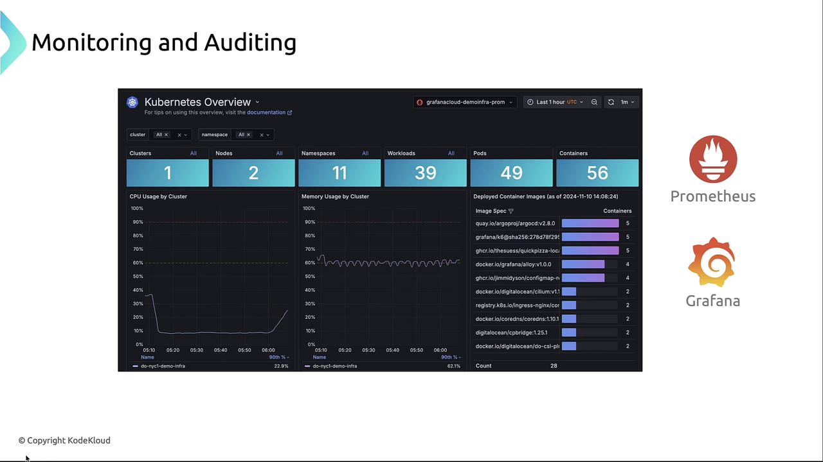Click the Deployed Container Images panel title
This screenshot has width=823, height=462.
(x=545, y=196)
